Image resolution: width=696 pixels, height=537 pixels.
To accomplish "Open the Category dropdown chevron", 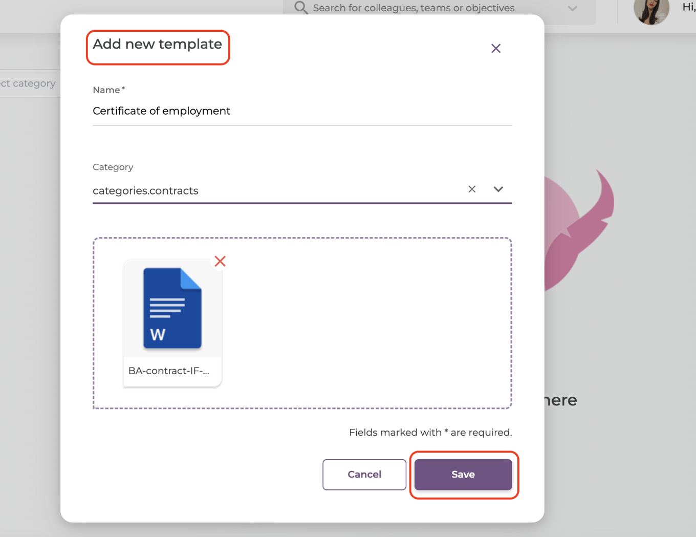I will [498, 189].
